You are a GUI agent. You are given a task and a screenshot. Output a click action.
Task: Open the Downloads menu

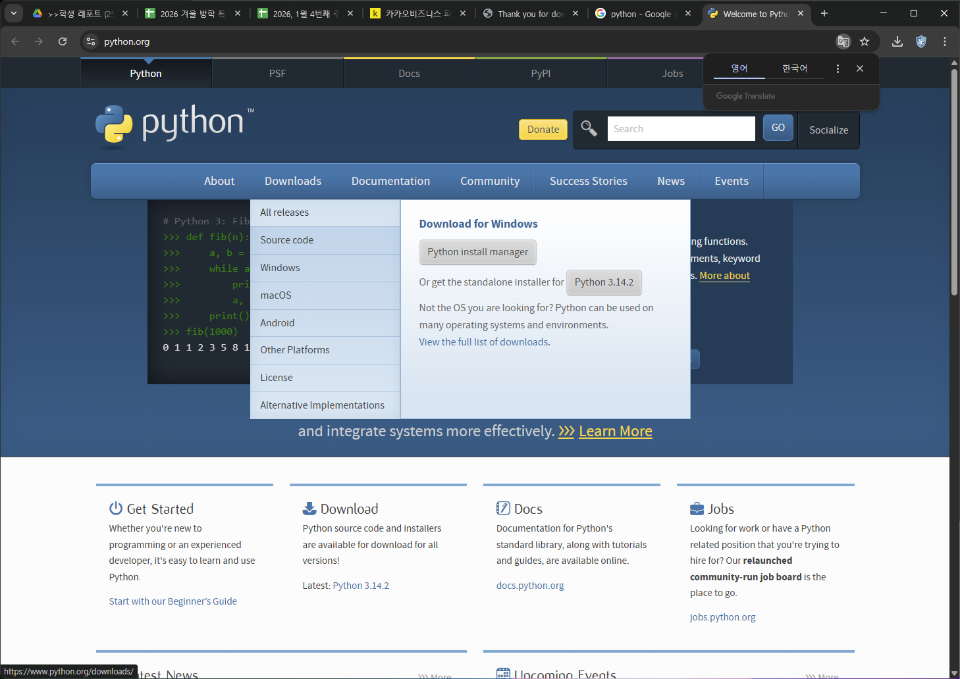click(x=293, y=181)
